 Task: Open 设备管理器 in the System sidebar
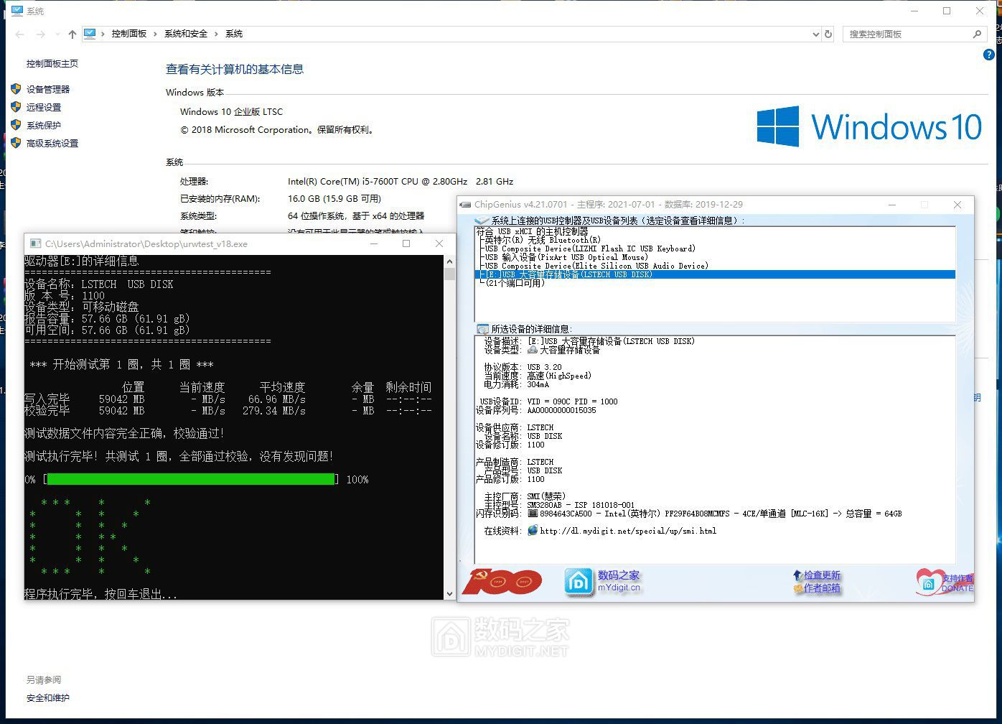tap(48, 90)
